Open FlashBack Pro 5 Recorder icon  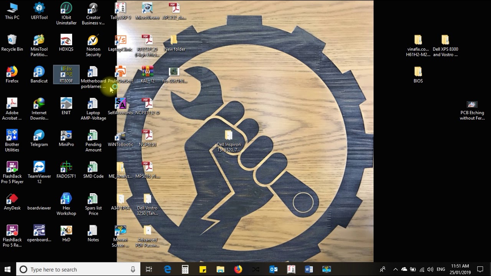click(x=12, y=237)
